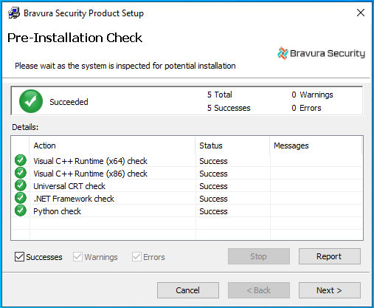Click the '5 Successes' summary text
Viewport: 374px width, 308px height.
point(229,108)
